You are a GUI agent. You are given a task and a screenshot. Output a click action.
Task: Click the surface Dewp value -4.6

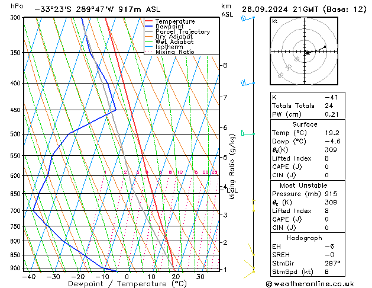[x=332, y=142]
